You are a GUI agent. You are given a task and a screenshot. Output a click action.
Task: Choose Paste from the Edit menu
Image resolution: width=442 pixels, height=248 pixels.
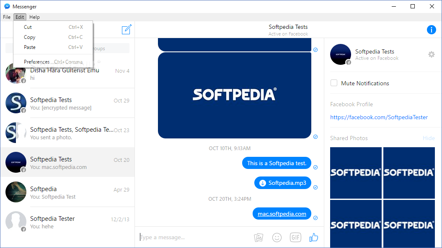tap(53, 47)
